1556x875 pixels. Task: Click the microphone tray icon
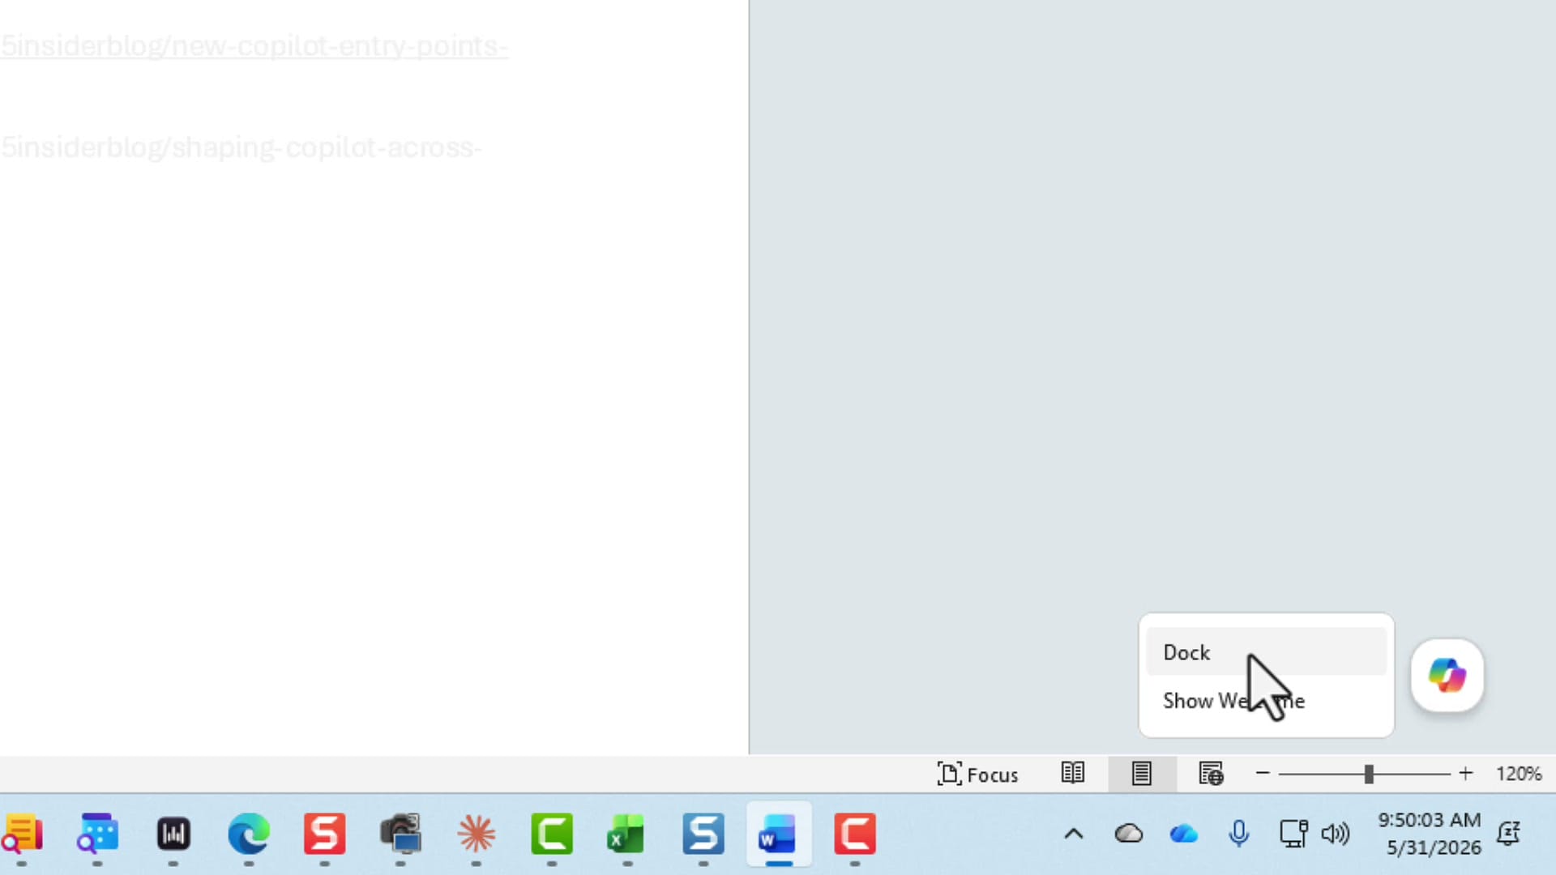1238,834
